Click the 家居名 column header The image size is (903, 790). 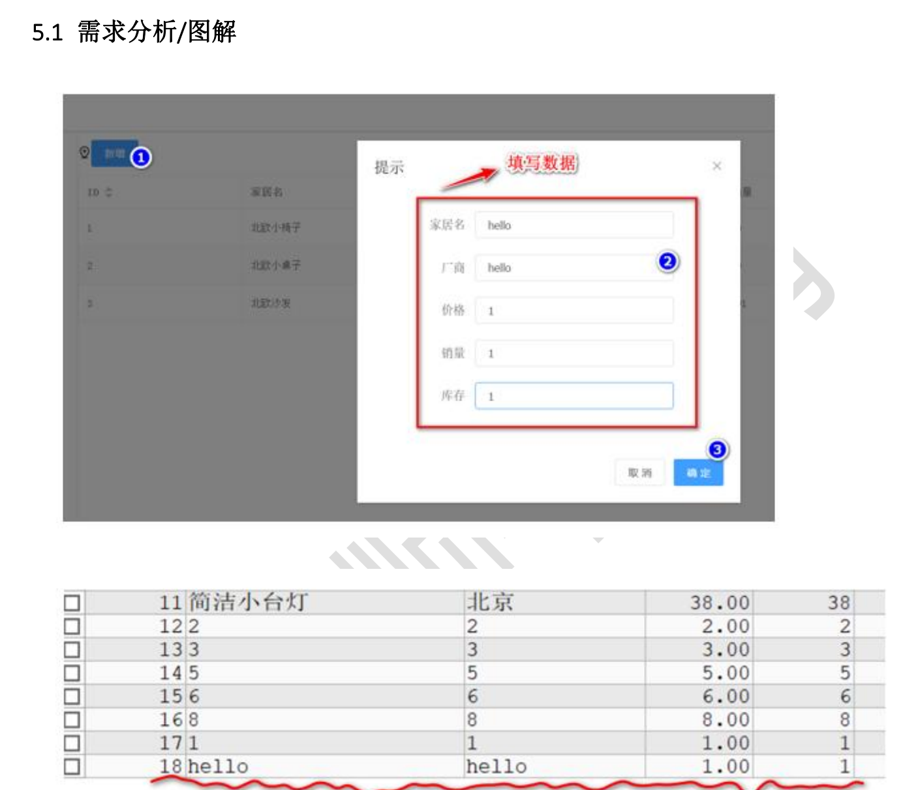(267, 192)
